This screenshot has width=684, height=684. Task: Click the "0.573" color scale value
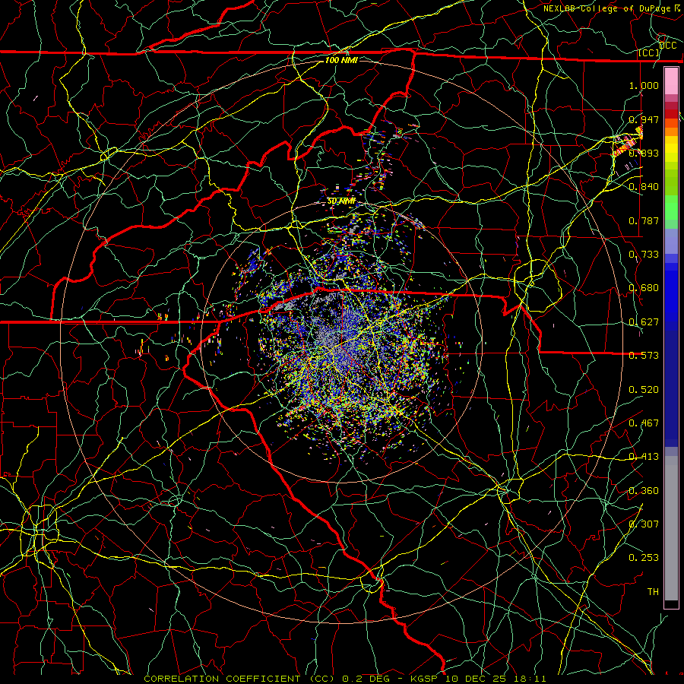[644, 356]
